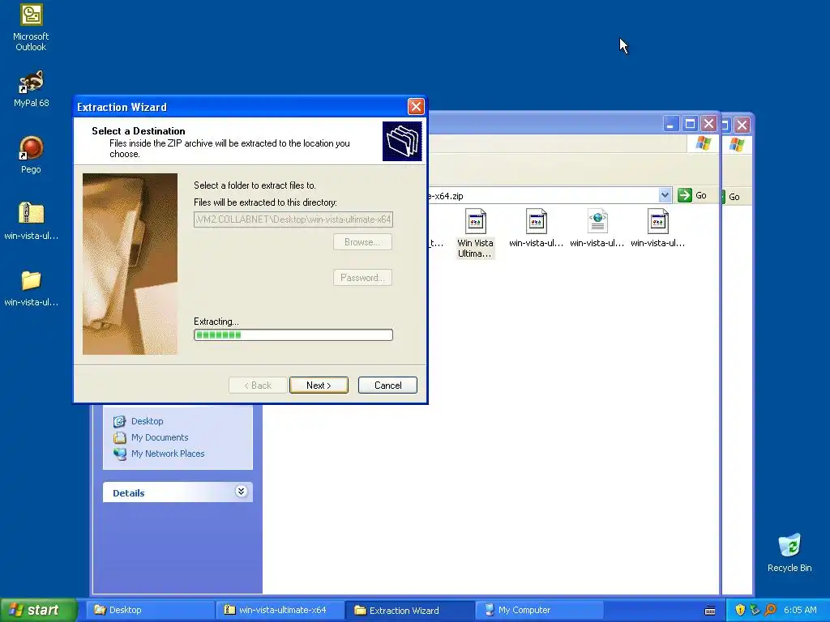The width and height of the screenshot is (830, 622).
Task: Open Microsoft Outlook desktop icon
Action: pos(31,28)
